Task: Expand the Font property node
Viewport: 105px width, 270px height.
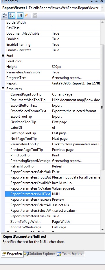Action: click(x=3, y=56)
